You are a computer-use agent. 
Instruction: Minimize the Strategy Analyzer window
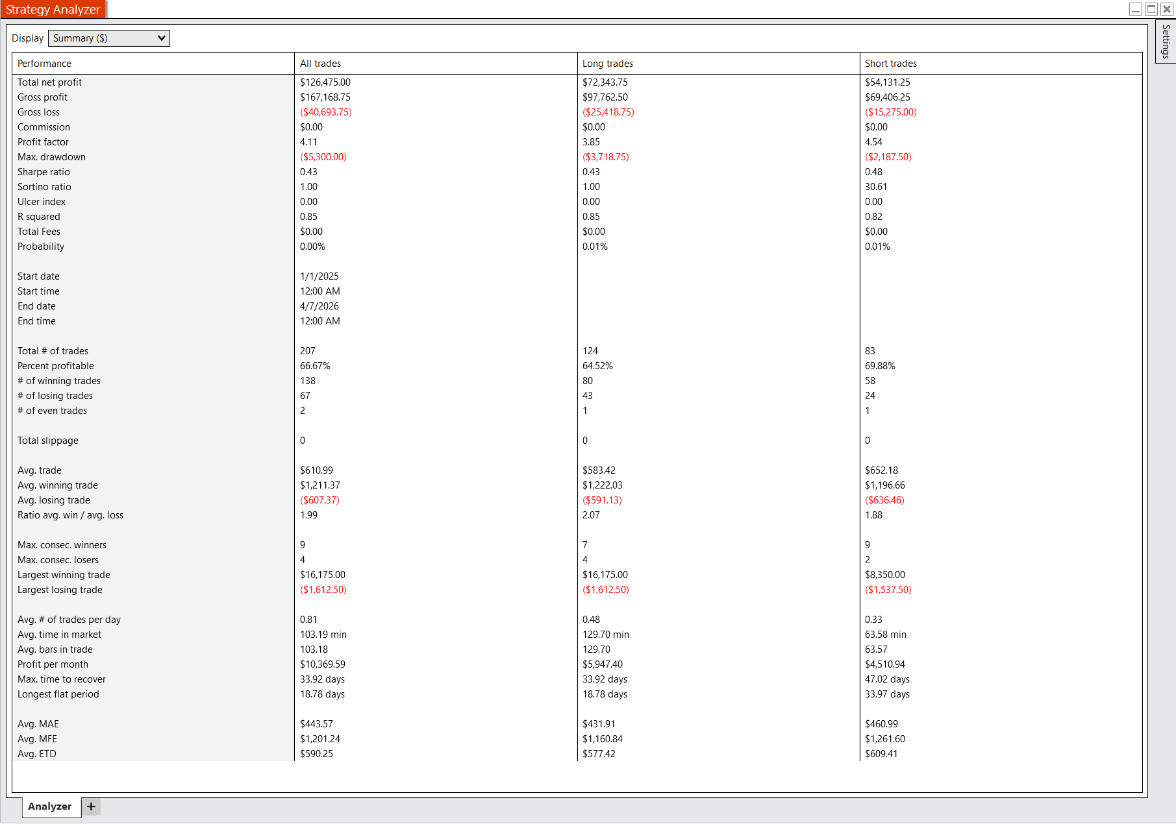[1136, 9]
